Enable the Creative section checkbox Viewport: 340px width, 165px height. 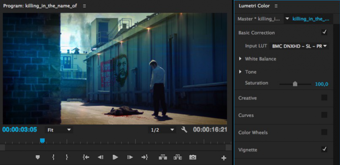point(324,98)
